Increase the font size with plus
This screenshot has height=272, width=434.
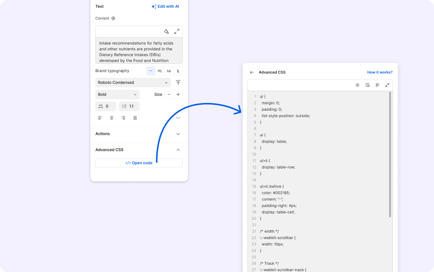coord(178,95)
